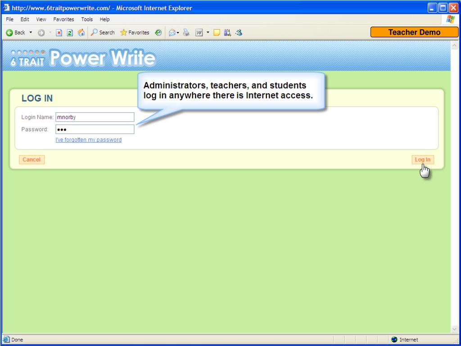461x346 pixels.
Task: Open the Back history dropdown arrow
Action: pyautogui.click(x=31, y=32)
